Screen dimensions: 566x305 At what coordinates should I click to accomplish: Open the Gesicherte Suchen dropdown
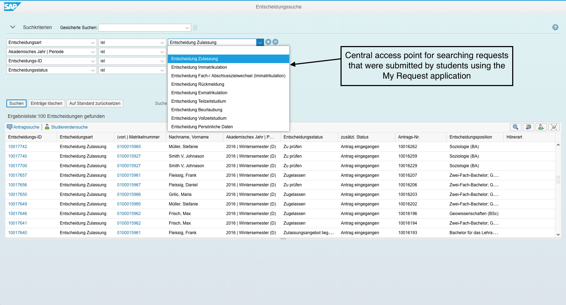tap(187, 28)
